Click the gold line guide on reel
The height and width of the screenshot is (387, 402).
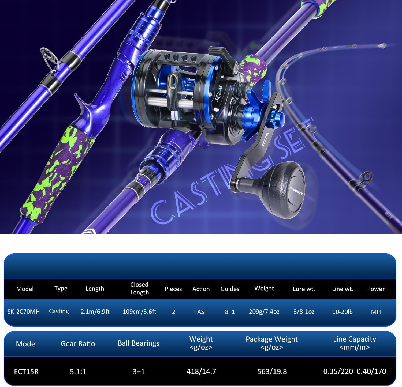(172, 81)
